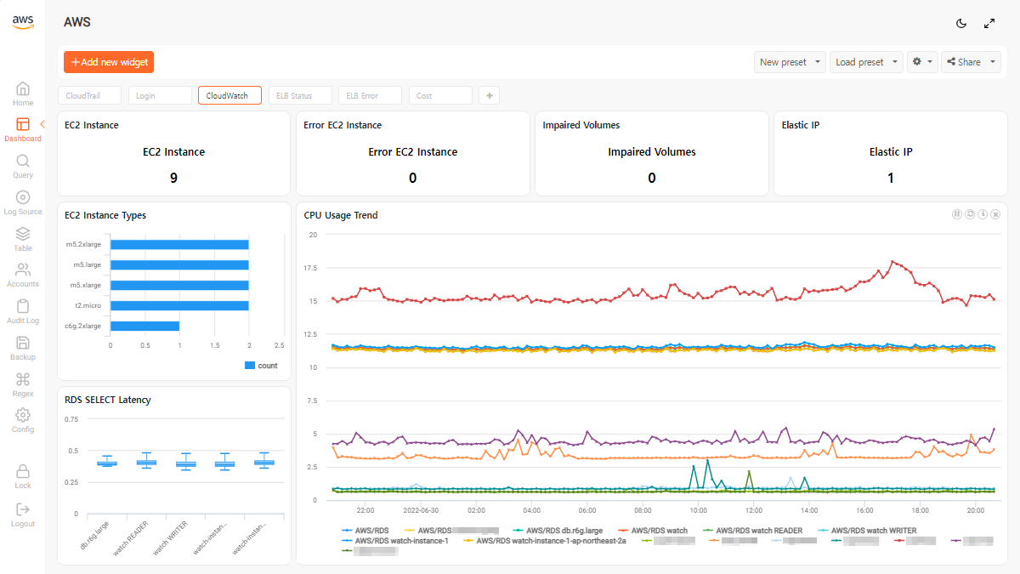The image size is (1020, 574).
Task: Open the Query page
Action: (23, 166)
